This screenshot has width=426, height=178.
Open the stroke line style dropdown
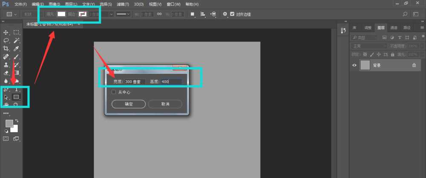pos(124,14)
